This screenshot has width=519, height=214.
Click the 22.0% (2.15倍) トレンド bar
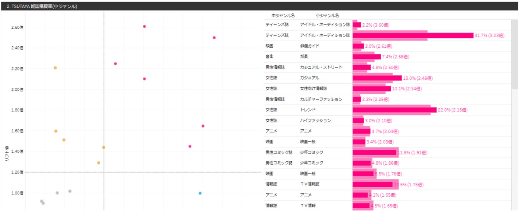[x=394, y=110]
